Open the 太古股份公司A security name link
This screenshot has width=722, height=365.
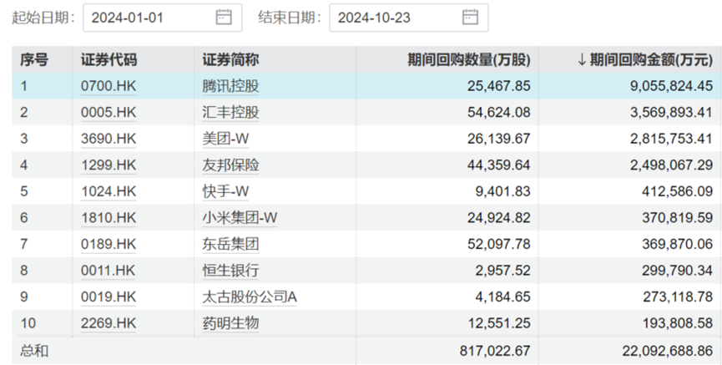click(250, 297)
